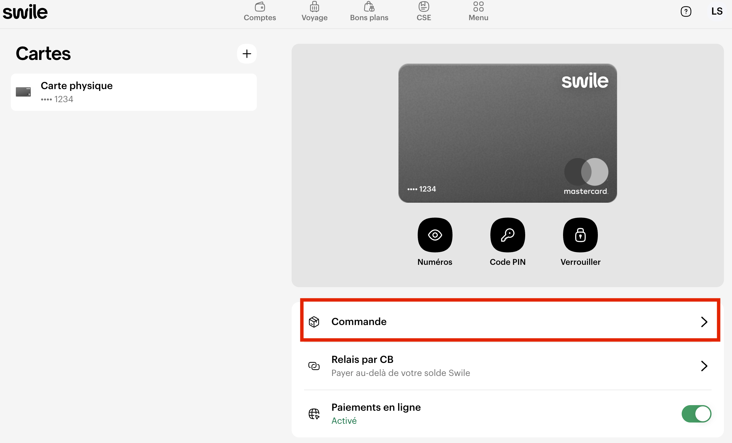Expand the Commande row chevron
The height and width of the screenshot is (443, 732).
(704, 322)
